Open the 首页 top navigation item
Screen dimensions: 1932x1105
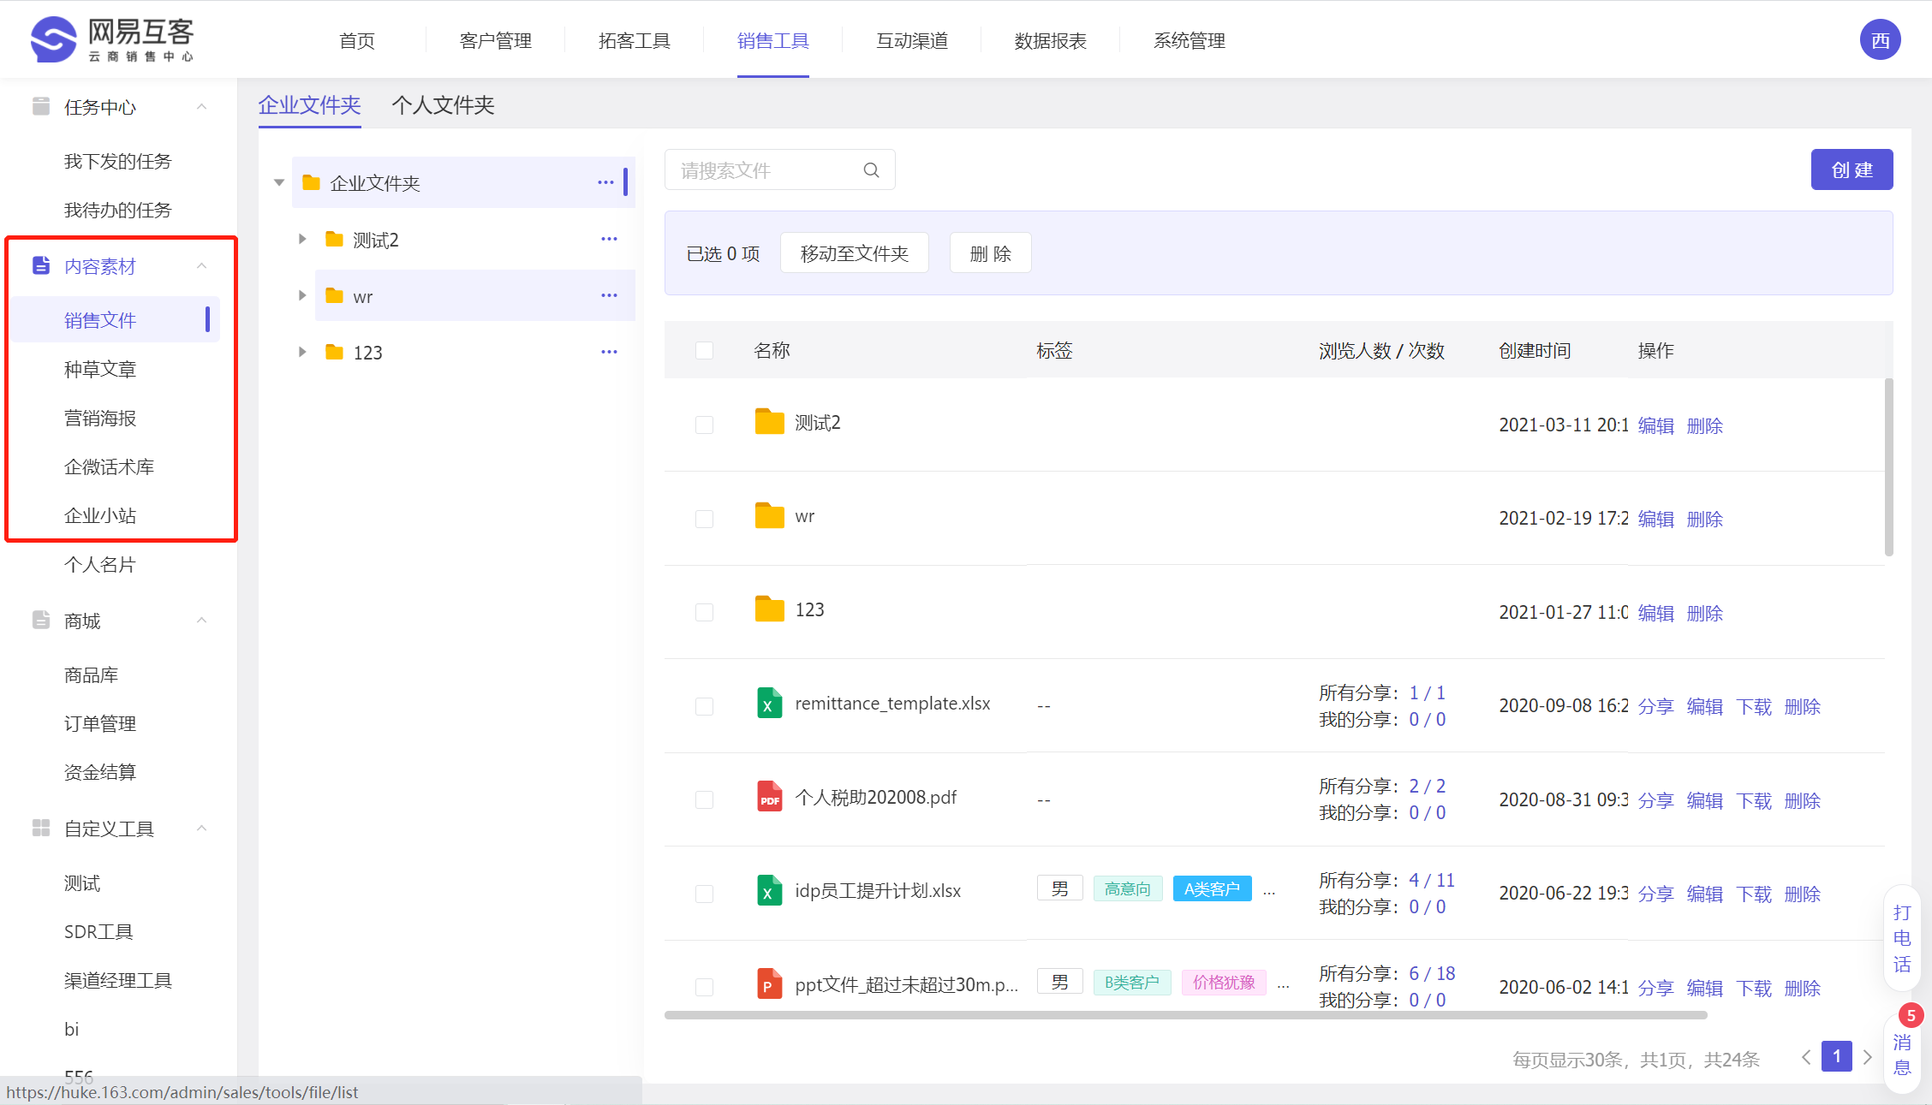356,40
